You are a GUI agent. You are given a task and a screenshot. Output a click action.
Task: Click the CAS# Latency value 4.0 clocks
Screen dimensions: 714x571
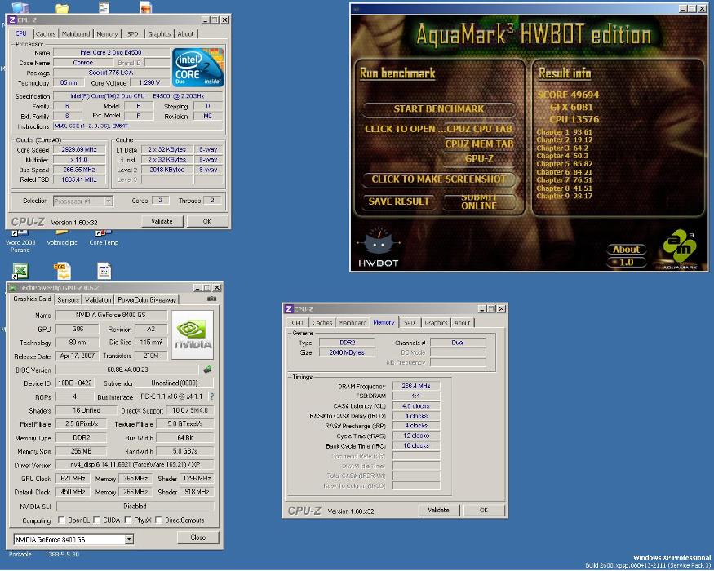point(416,405)
